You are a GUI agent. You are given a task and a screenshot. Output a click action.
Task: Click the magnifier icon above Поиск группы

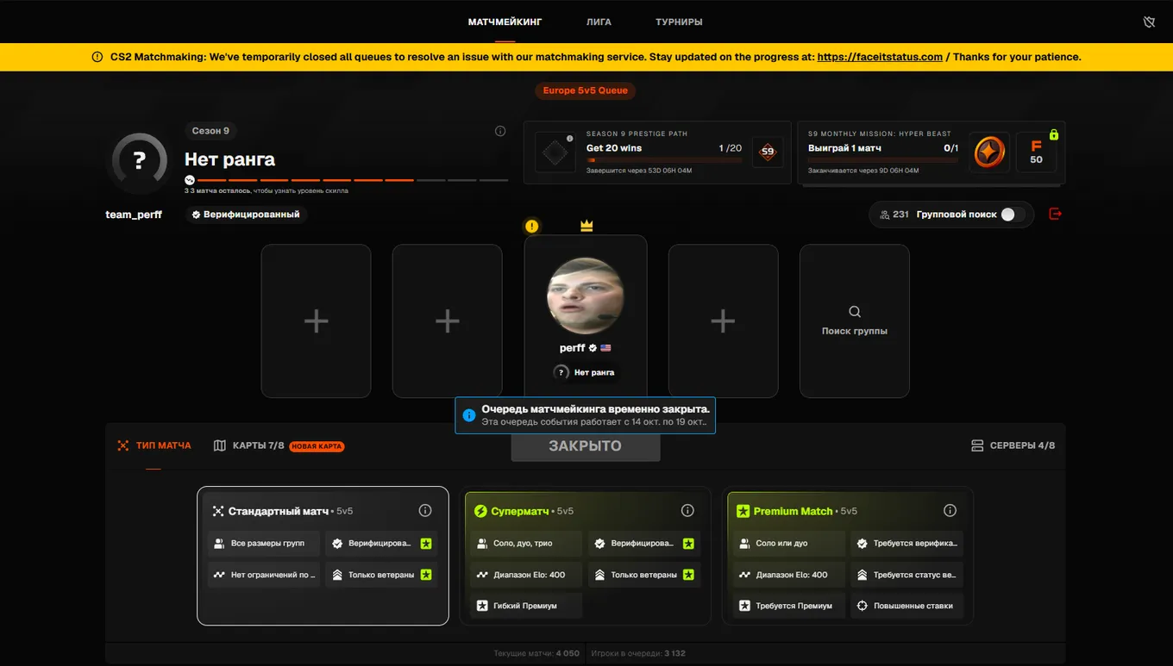855,312
